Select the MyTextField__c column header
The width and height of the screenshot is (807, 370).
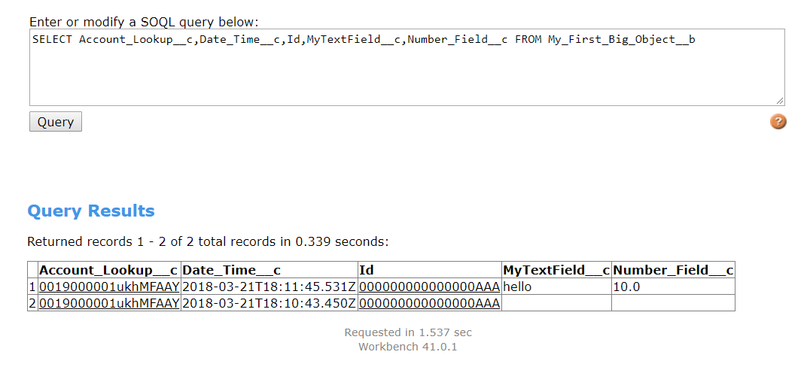pyautogui.click(x=557, y=270)
